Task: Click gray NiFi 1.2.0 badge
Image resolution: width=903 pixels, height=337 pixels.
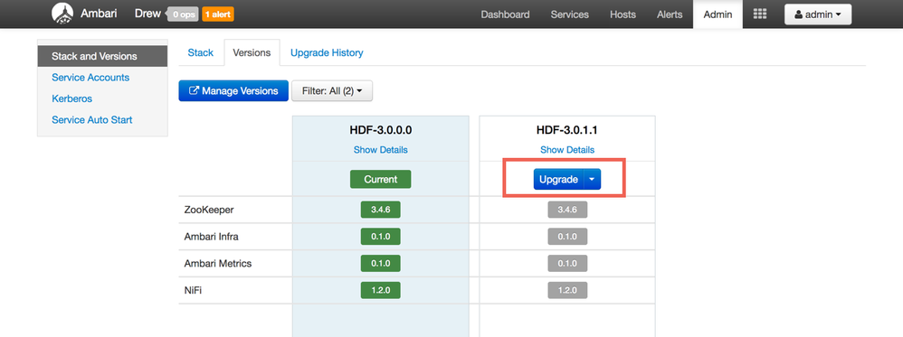Action: tap(567, 290)
